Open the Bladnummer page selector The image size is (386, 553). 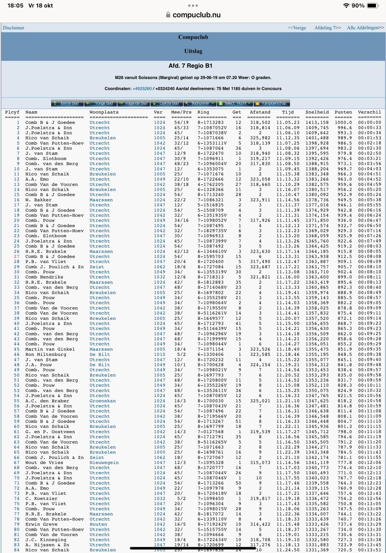coord(200,103)
